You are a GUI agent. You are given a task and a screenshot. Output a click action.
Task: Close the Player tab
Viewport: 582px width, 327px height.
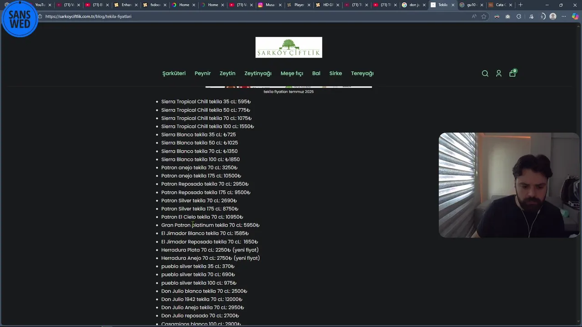tap(309, 5)
